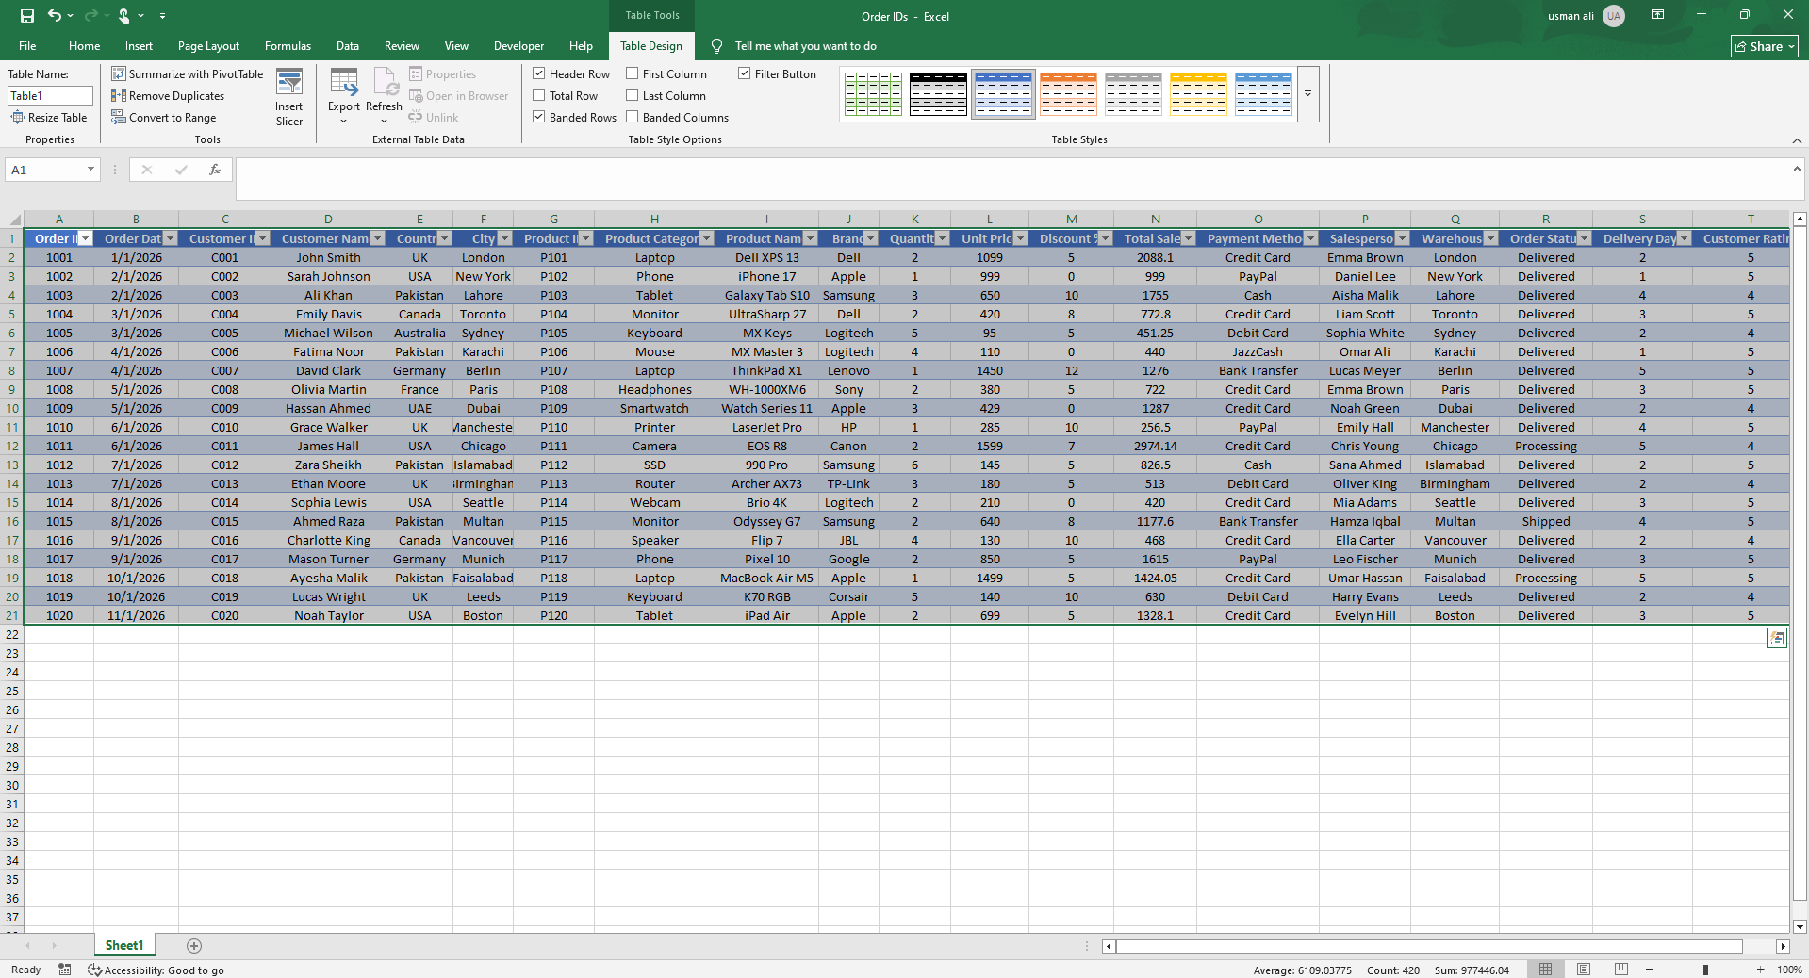The width and height of the screenshot is (1809, 978).
Task: Click the Refresh table icon
Action: tap(385, 82)
